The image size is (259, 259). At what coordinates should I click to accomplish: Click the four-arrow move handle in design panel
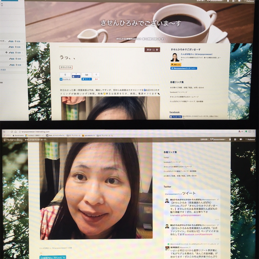pyautogui.click(x=6, y=52)
